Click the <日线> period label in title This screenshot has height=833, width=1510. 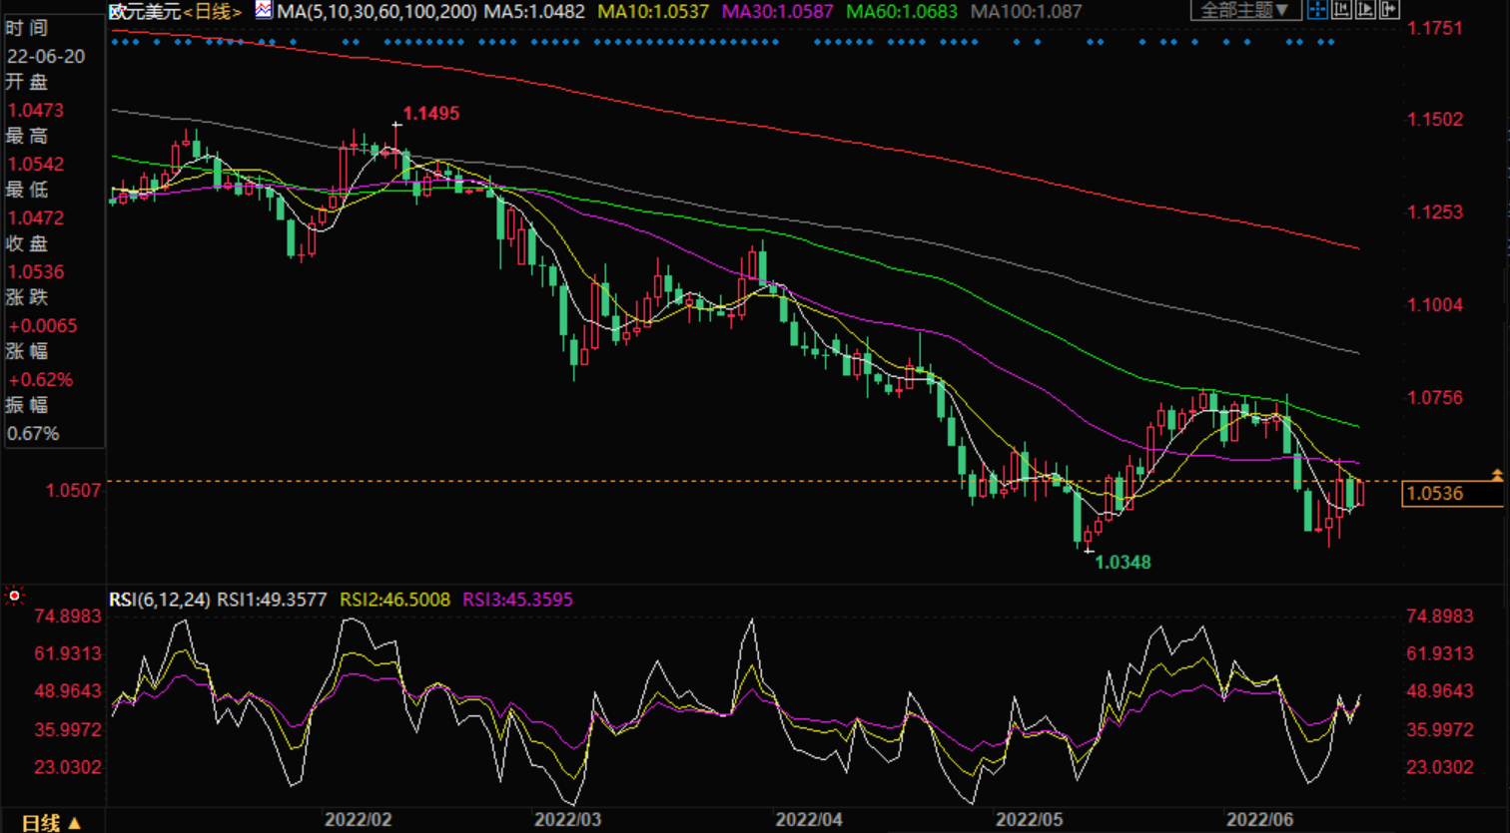click(213, 12)
